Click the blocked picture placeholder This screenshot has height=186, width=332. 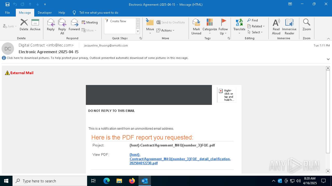[x=227, y=95]
